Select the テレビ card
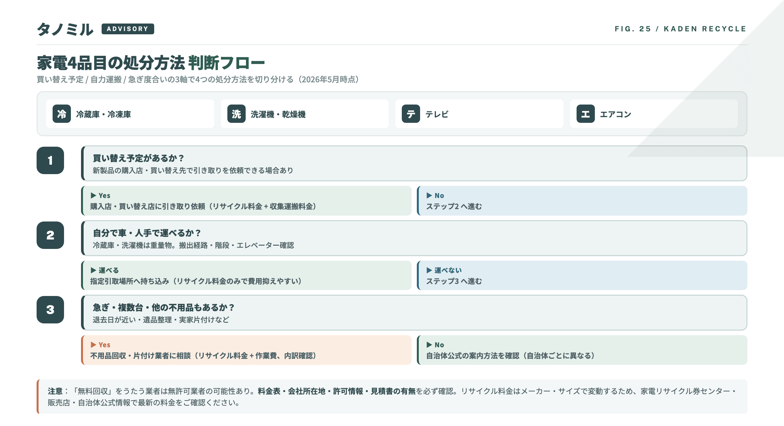 click(x=479, y=114)
